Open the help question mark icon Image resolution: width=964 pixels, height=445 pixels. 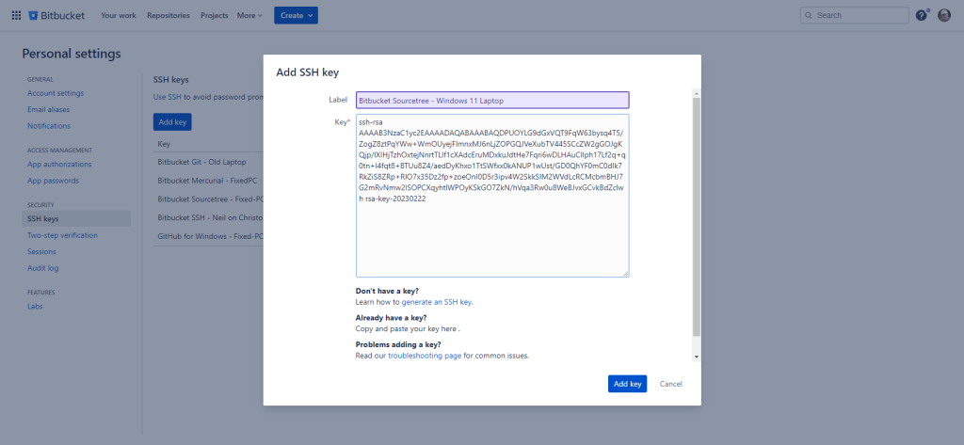click(922, 15)
